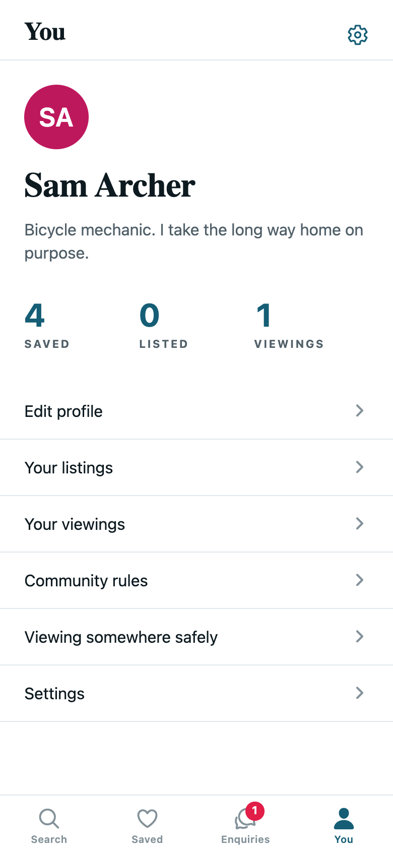
Task: Click the red Enquiries notification badge
Action: (x=255, y=811)
